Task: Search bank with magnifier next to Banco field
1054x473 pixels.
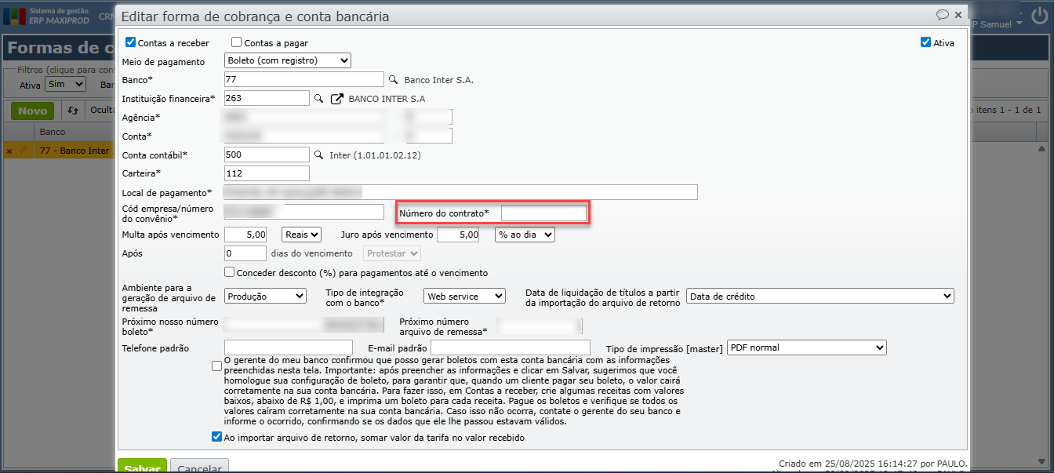Action: pos(394,80)
